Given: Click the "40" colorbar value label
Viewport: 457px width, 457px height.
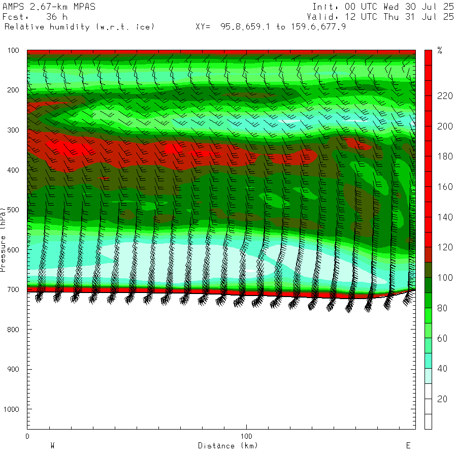Looking at the screenshot, I should point(442,369).
